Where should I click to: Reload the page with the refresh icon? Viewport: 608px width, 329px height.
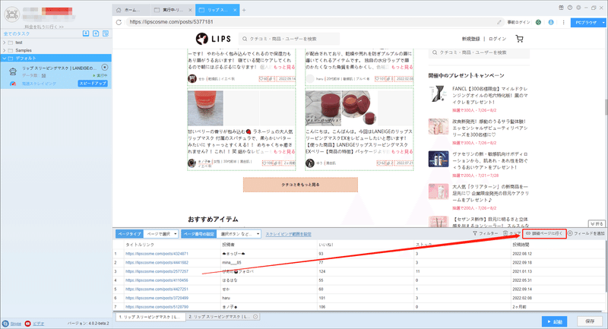(x=119, y=22)
